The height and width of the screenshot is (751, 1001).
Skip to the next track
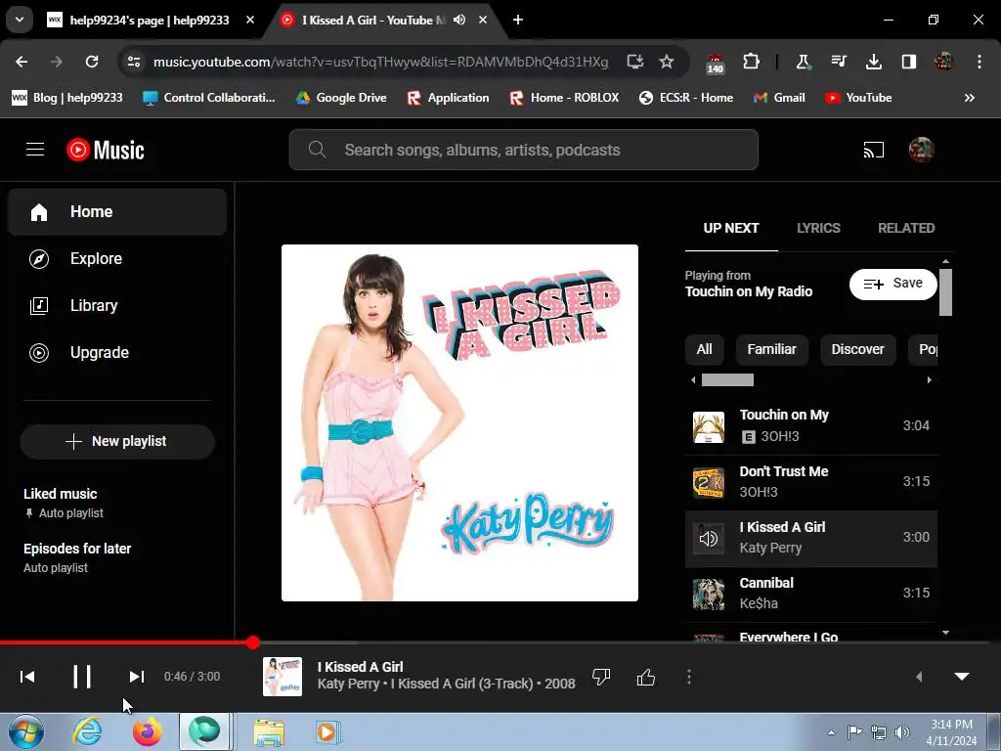click(x=136, y=677)
